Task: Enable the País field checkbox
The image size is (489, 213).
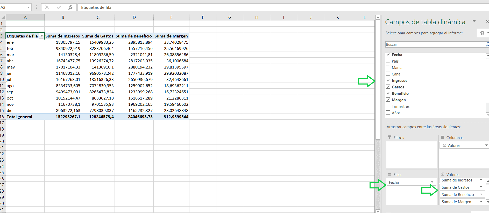Action: (x=388, y=61)
